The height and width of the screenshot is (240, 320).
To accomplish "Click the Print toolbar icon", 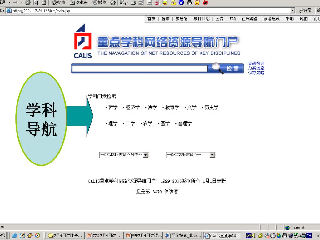I will (133, 2).
